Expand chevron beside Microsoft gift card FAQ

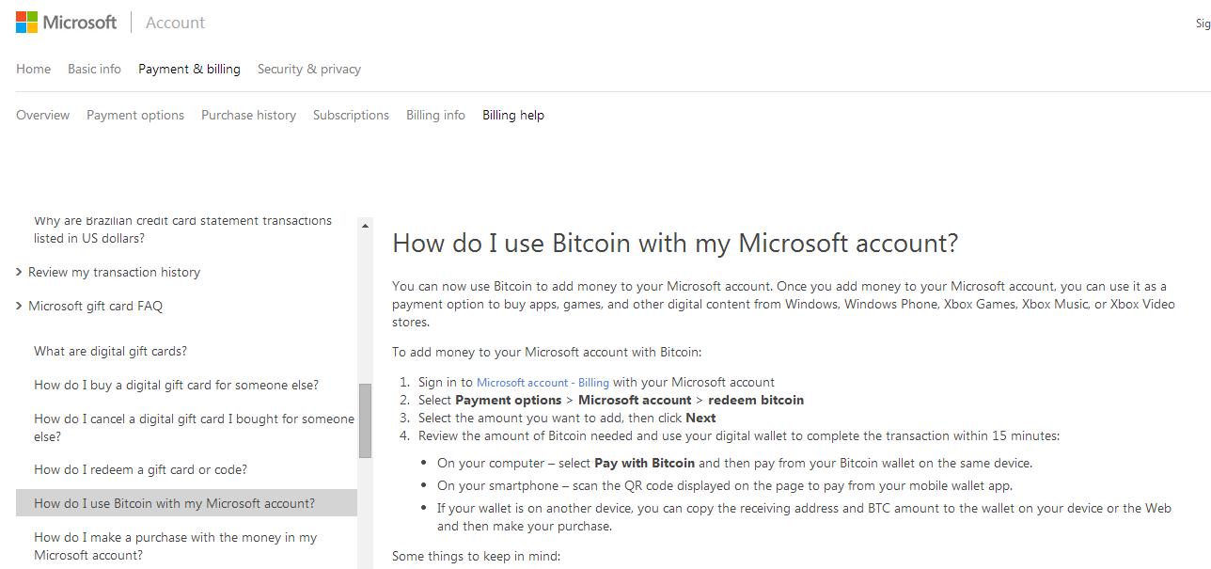coord(19,306)
